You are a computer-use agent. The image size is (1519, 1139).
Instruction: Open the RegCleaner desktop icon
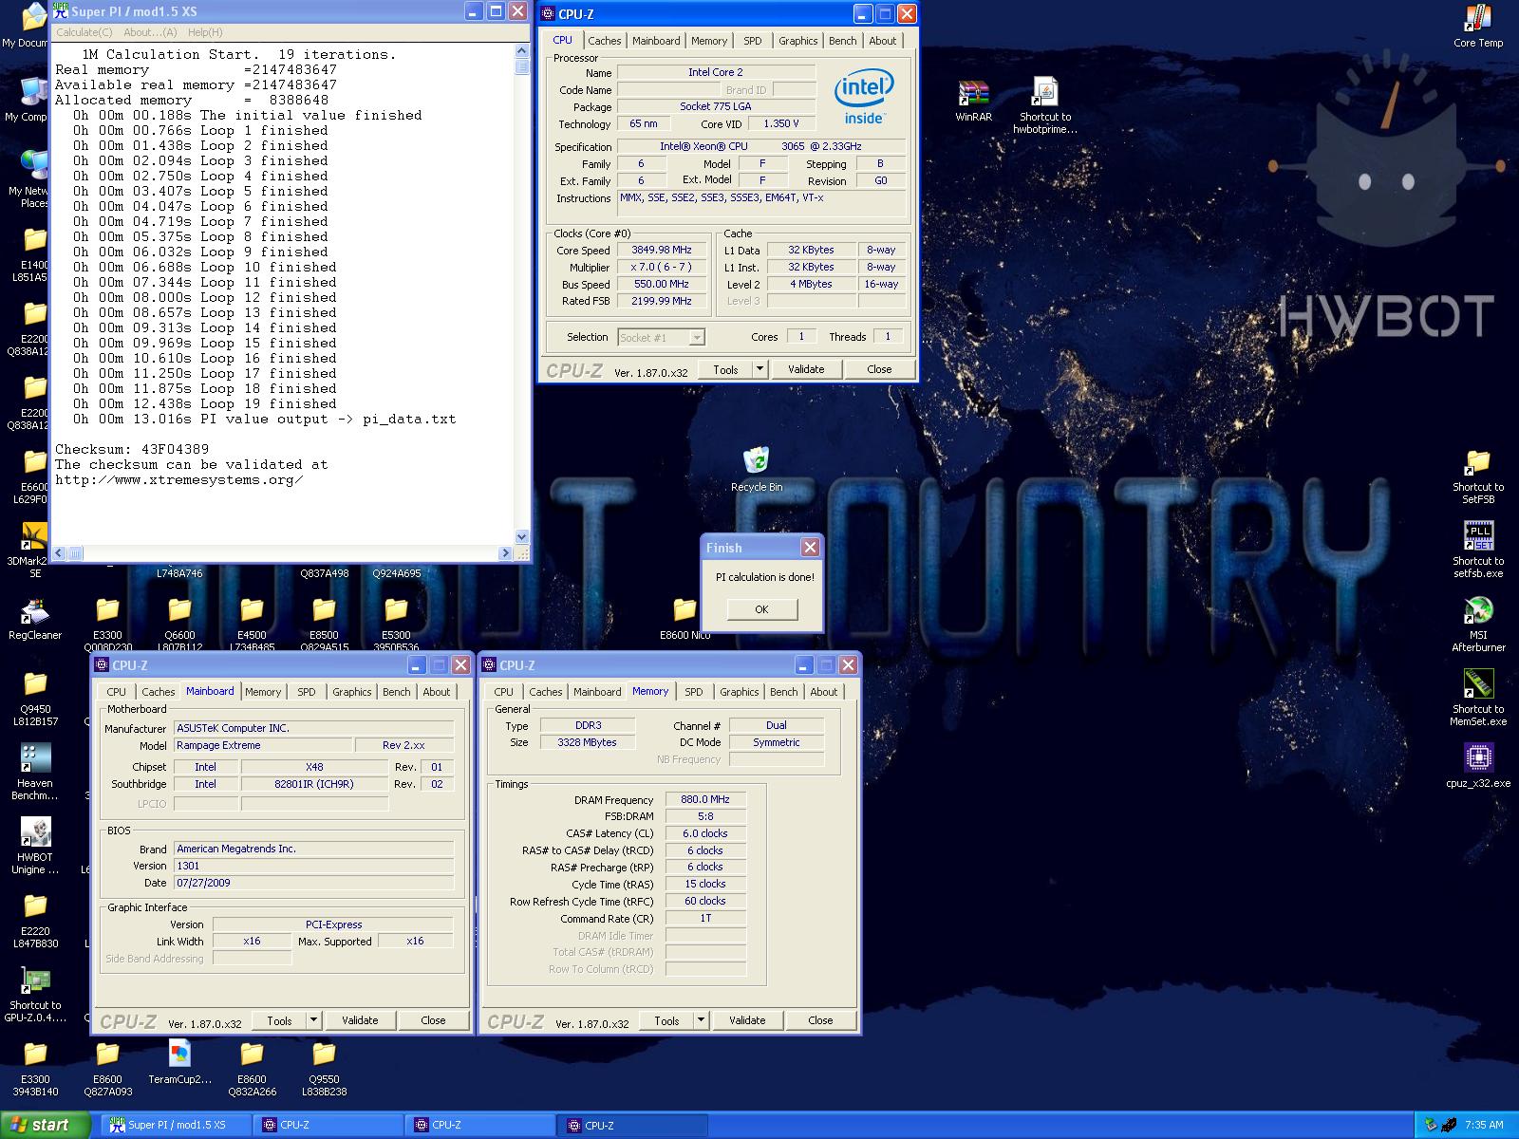[x=35, y=610]
